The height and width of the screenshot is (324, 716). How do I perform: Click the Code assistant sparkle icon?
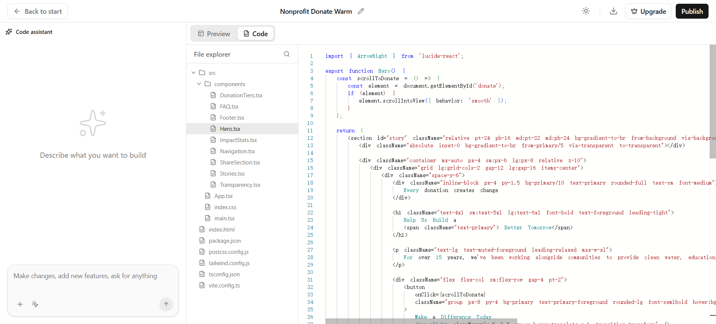pos(9,32)
